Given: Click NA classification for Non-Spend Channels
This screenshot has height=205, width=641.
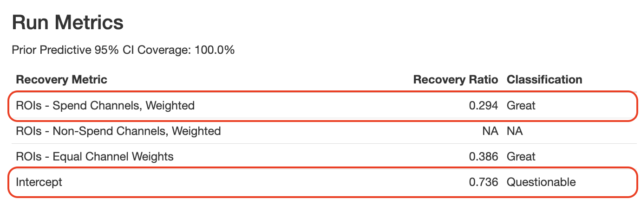Looking at the screenshot, I should (515, 131).
